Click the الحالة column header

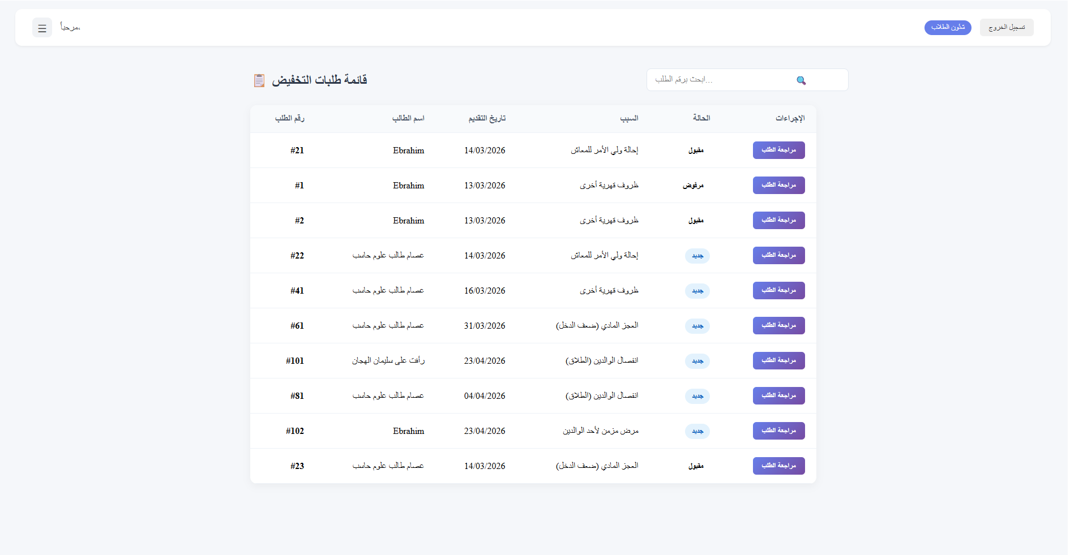click(702, 118)
